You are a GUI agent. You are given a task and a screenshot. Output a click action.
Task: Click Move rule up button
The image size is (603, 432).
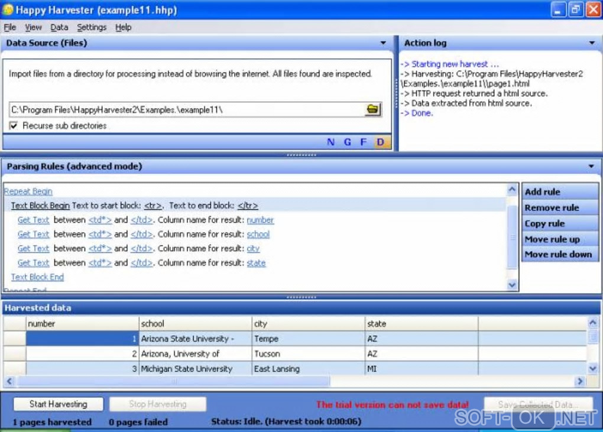(559, 239)
